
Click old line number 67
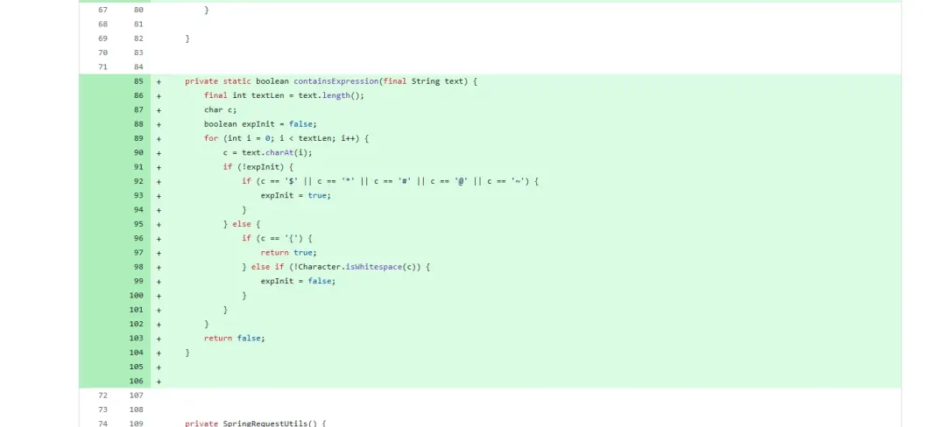click(x=102, y=10)
